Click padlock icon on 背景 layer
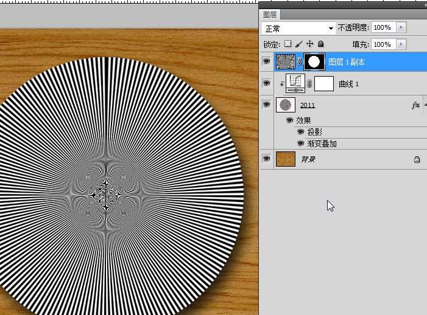 [417, 159]
